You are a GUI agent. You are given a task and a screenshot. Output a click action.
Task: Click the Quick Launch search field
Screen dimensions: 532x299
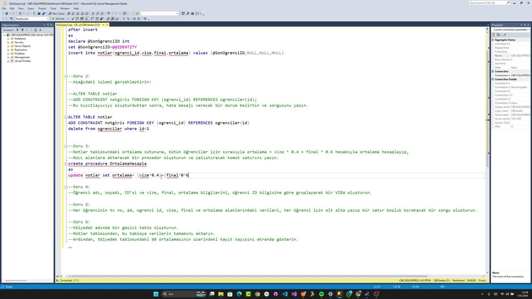[x=489, y=3]
